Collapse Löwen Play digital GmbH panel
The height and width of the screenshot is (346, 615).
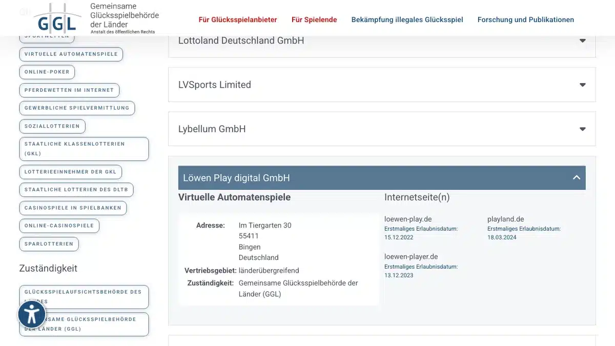click(382, 178)
